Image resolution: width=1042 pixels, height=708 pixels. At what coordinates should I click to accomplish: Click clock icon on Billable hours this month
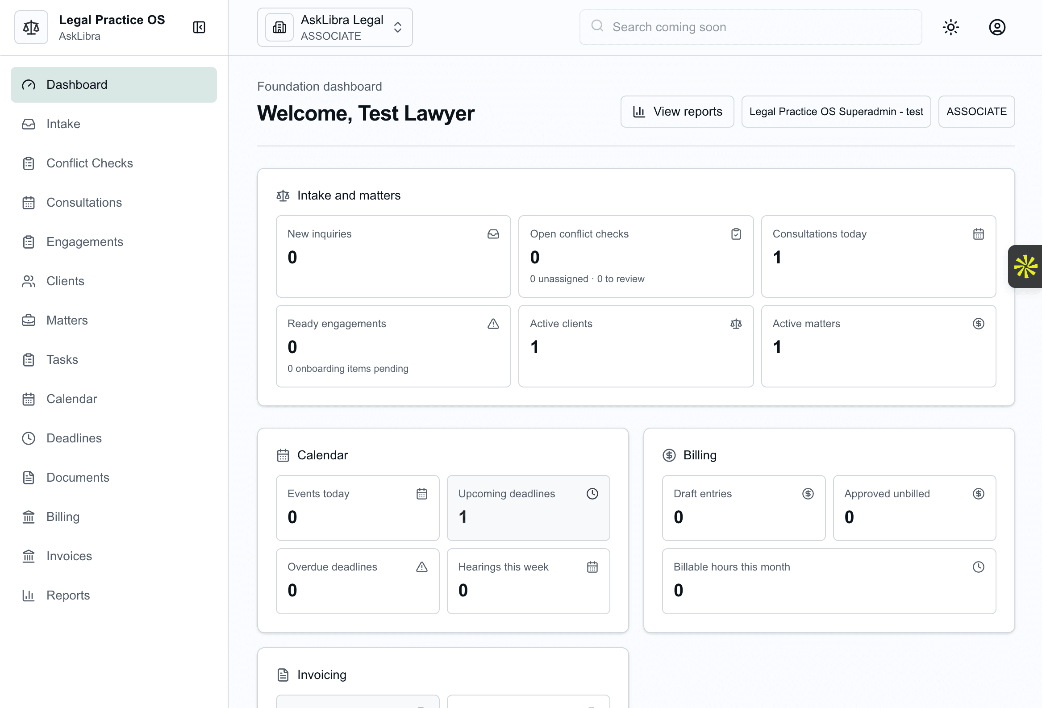(978, 567)
